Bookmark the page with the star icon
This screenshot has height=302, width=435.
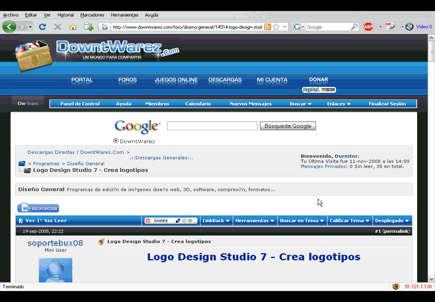(x=276, y=27)
